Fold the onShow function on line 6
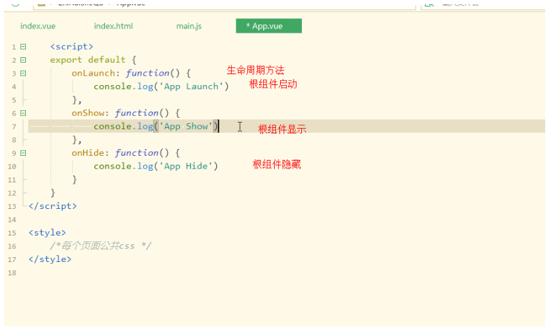The image size is (550, 328). (23, 113)
